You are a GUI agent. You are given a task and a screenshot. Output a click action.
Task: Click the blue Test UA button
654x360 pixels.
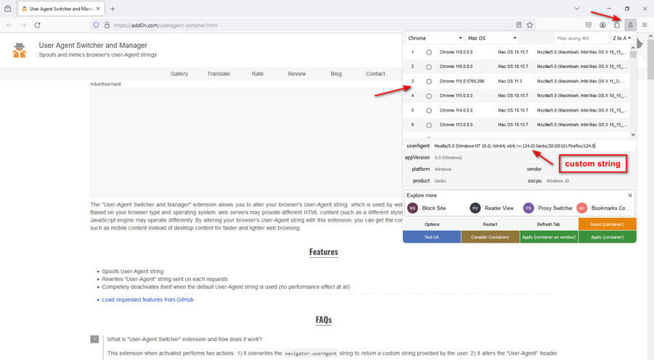[432, 237]
